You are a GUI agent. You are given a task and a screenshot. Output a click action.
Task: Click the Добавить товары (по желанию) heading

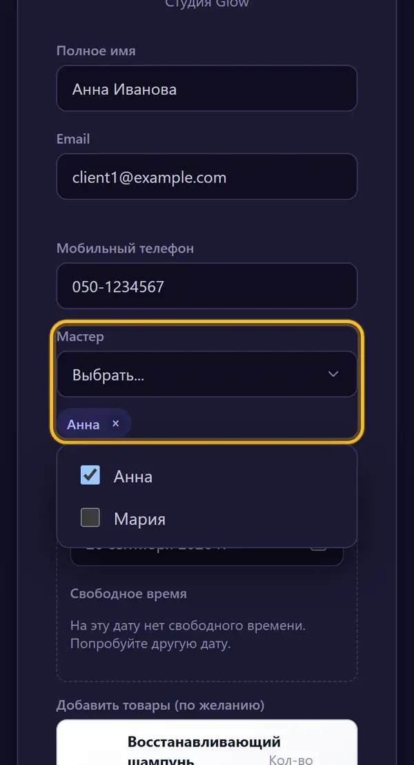tap(161, 706)
